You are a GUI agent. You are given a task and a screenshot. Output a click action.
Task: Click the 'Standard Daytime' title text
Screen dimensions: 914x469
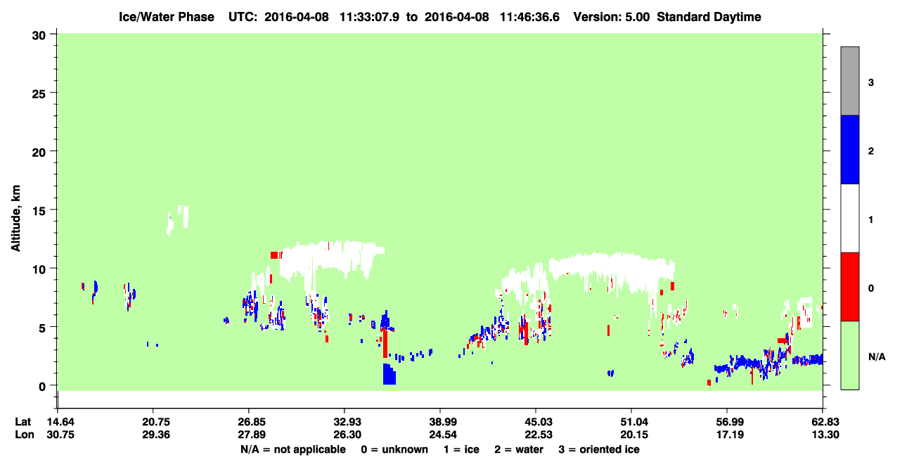coord(709,17)
